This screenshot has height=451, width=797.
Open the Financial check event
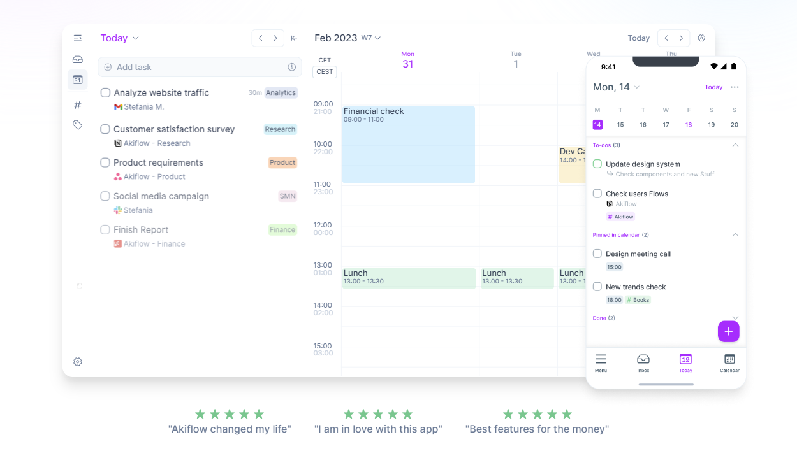409,145
